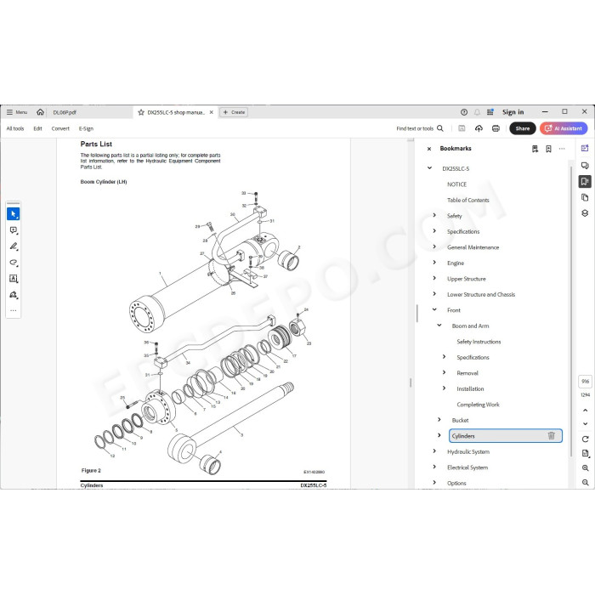Screen dimensions: 595x595
Task: Open the Options bookmark
Action: (456, 483)
